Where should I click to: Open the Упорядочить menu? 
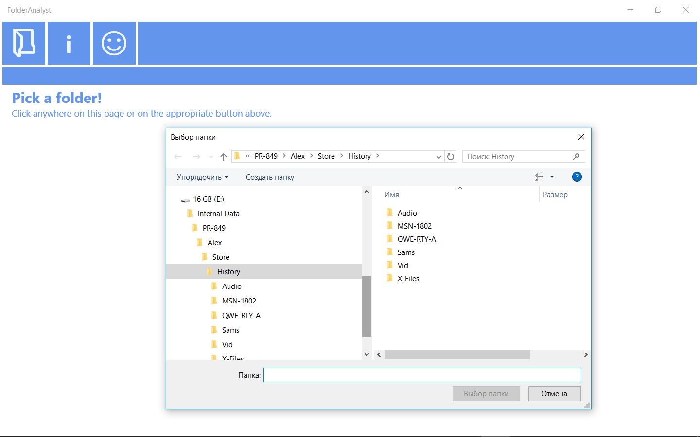coord(202,177)
